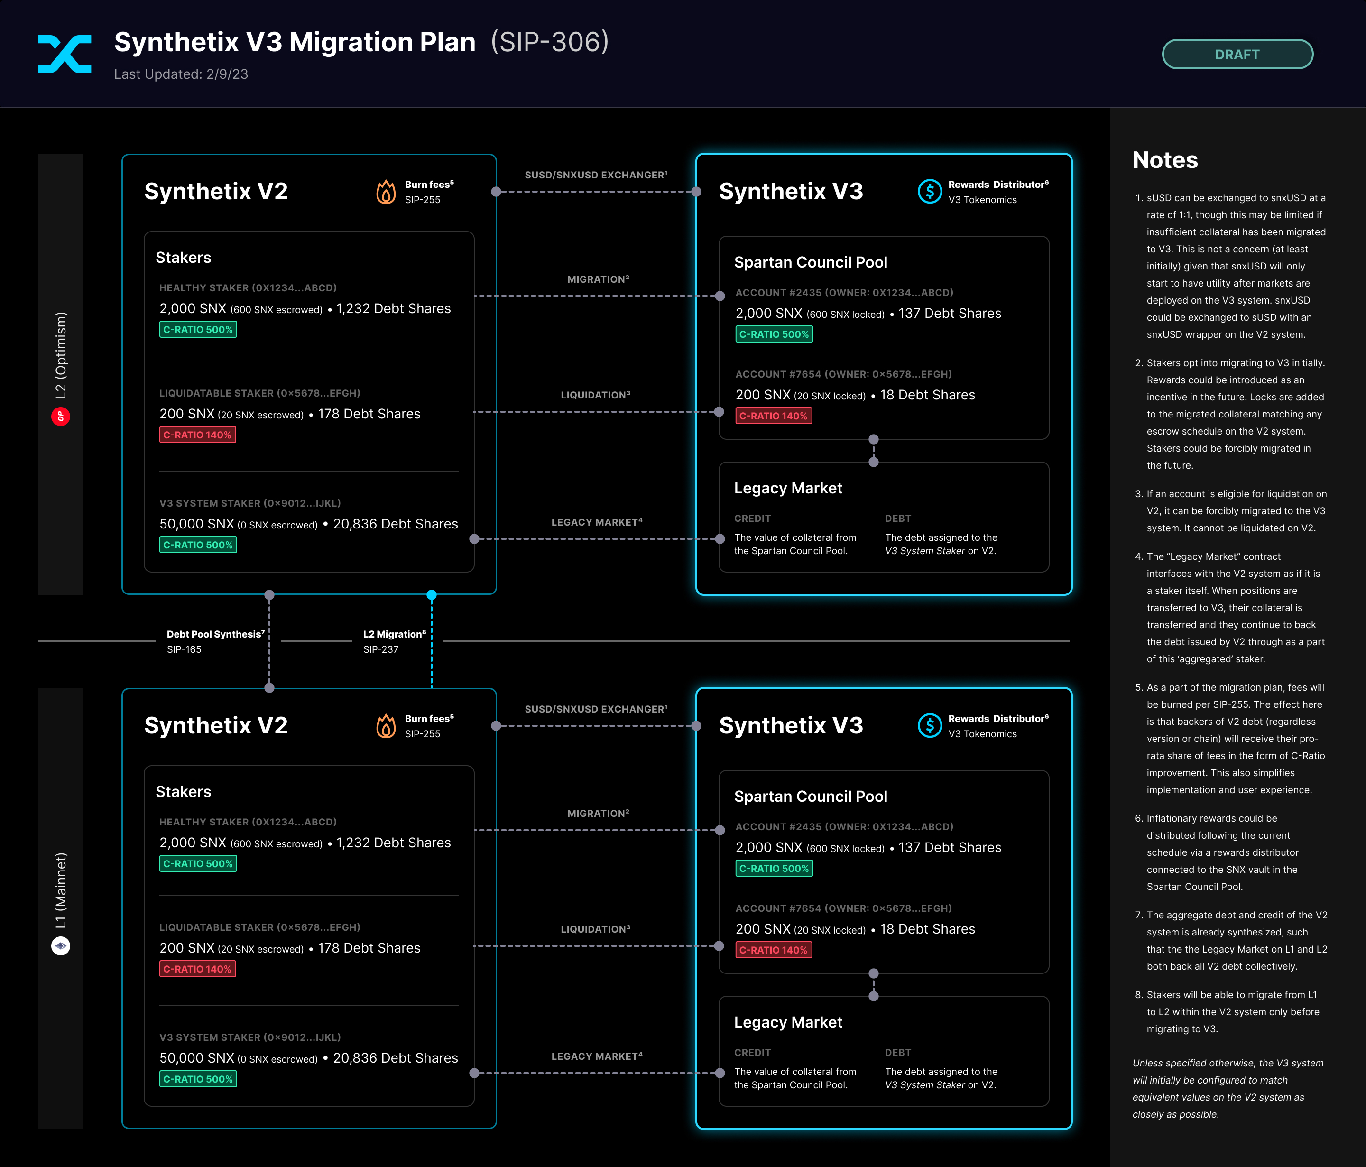Click the Ethereum diamond icon on the L1 Mainnet rail
This screenshot has height=1167, width=1366.
pyautogui.click(x=60, y=946)
